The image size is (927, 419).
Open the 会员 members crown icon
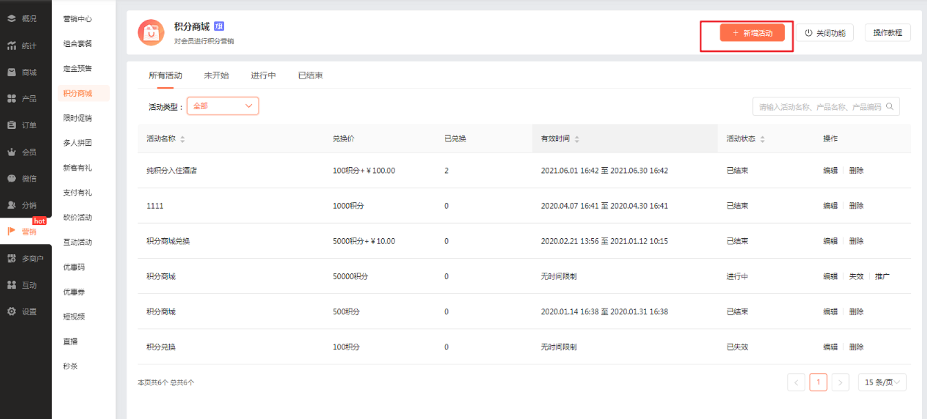[x=11, y=152]
